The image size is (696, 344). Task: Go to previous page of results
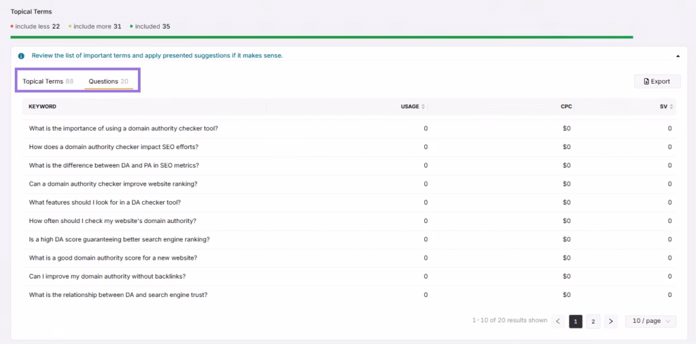click(x=557, y=322)
